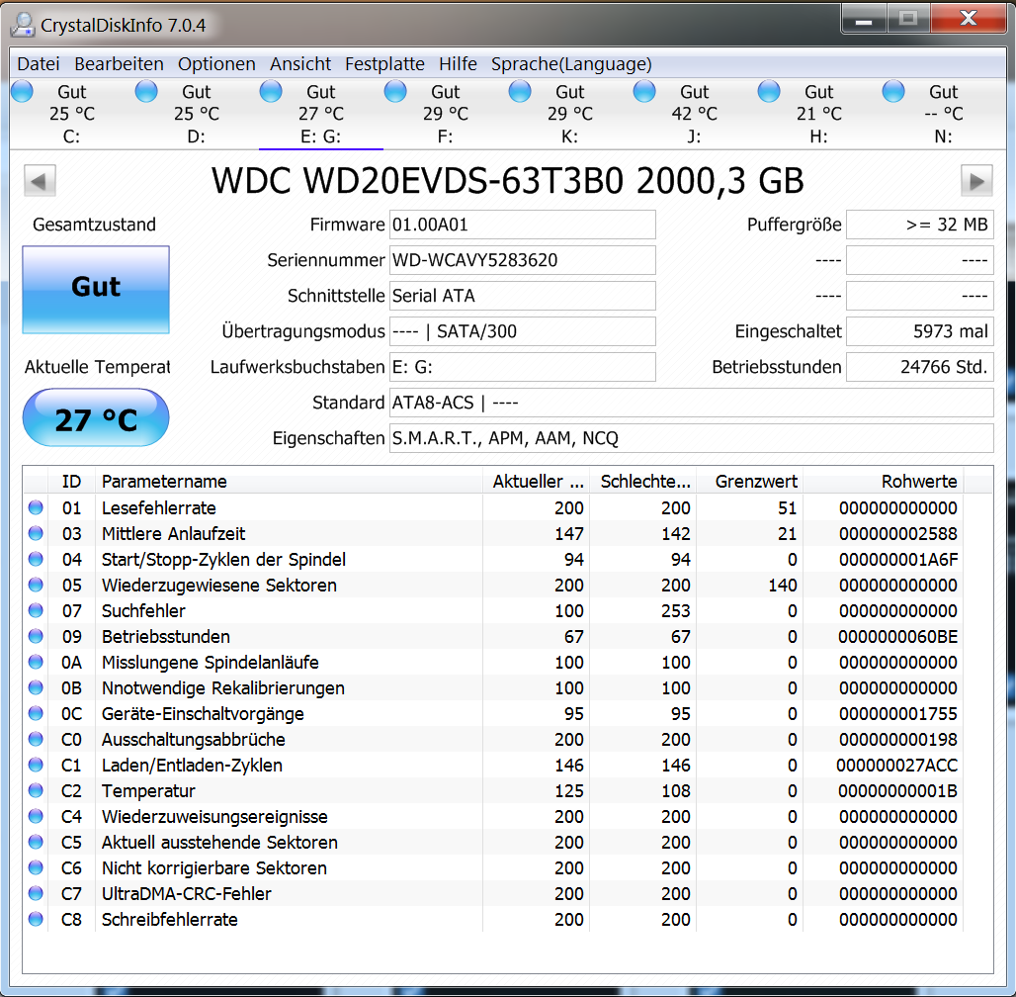Click status orb of Laden/Entladen-Zyklen row
This screenshot has width=1016, height=997.
point(36,765)
